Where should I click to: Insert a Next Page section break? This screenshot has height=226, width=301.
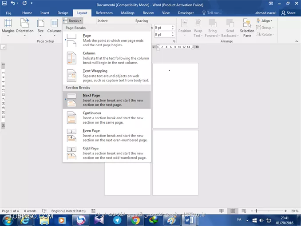(107, 100)
